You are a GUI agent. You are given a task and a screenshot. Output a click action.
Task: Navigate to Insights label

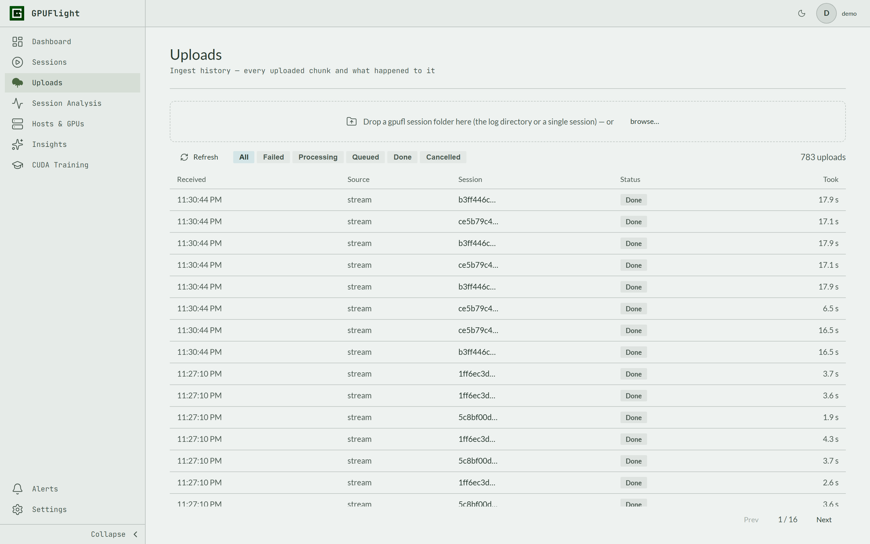click(x=49, y=144)
